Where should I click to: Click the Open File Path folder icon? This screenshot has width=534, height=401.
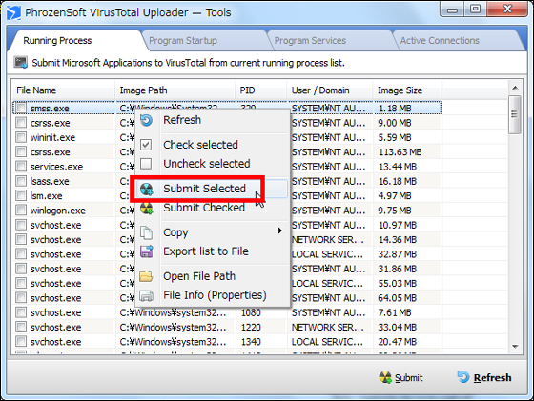[x=146, y=276]
